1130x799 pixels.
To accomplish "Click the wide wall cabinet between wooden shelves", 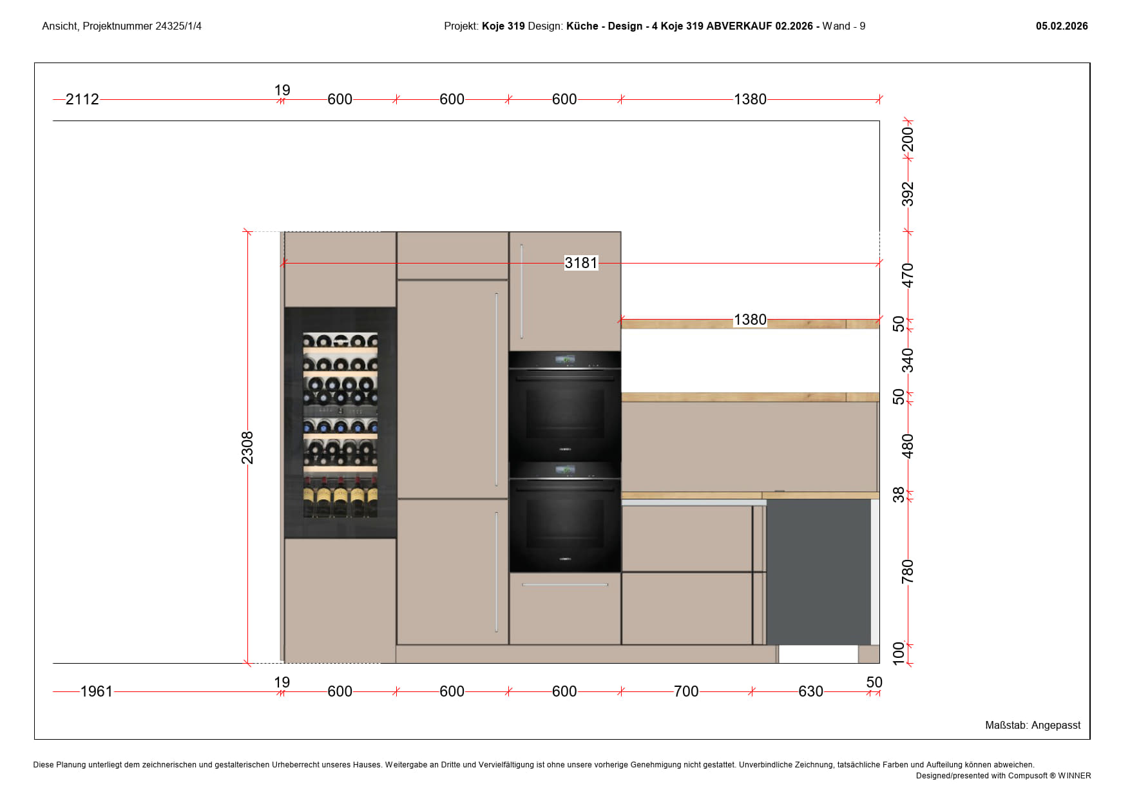I will click(749, 447).
